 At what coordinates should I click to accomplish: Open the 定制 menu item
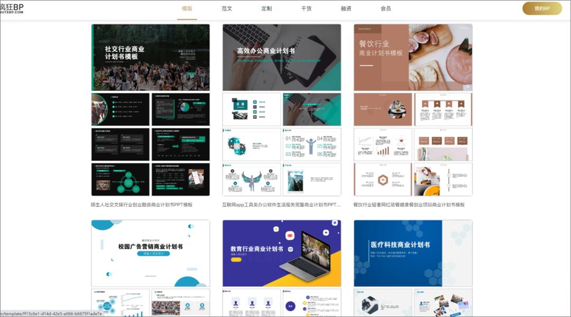266,8
